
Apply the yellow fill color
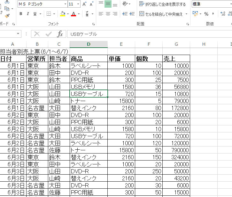62,14
